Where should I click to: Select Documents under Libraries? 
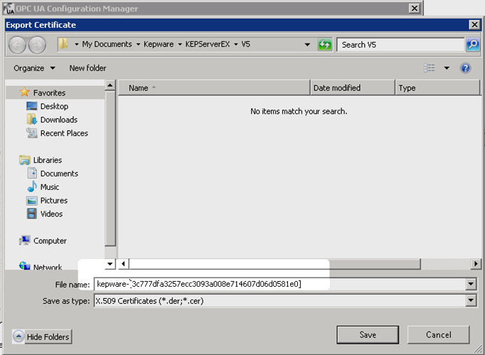coord(59,174)
